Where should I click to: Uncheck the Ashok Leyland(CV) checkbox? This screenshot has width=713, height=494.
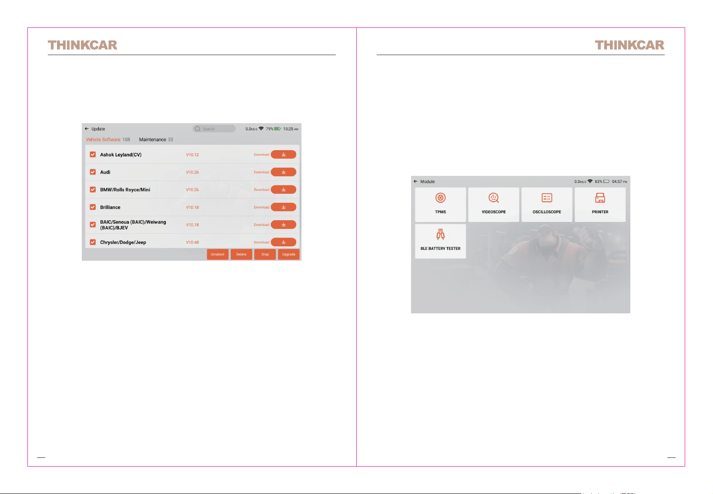click(93, 155)
